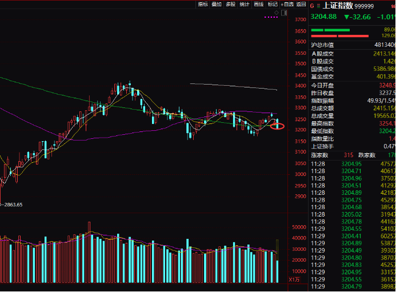The height and width of the screenshot is (292, 396).
Task: Click the red G icon beside 上证指数
Action: coord(312,6)
